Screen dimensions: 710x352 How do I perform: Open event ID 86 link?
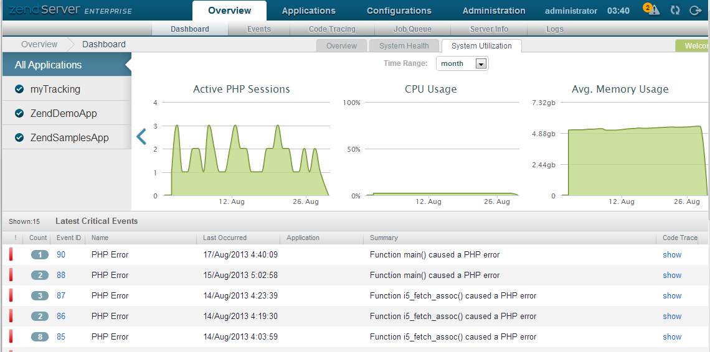pyautogui.click(x=61, y=317)
